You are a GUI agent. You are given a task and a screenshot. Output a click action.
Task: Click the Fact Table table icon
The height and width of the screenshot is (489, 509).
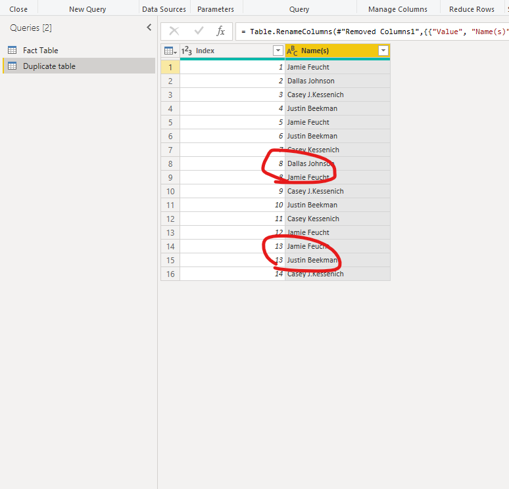12,51
